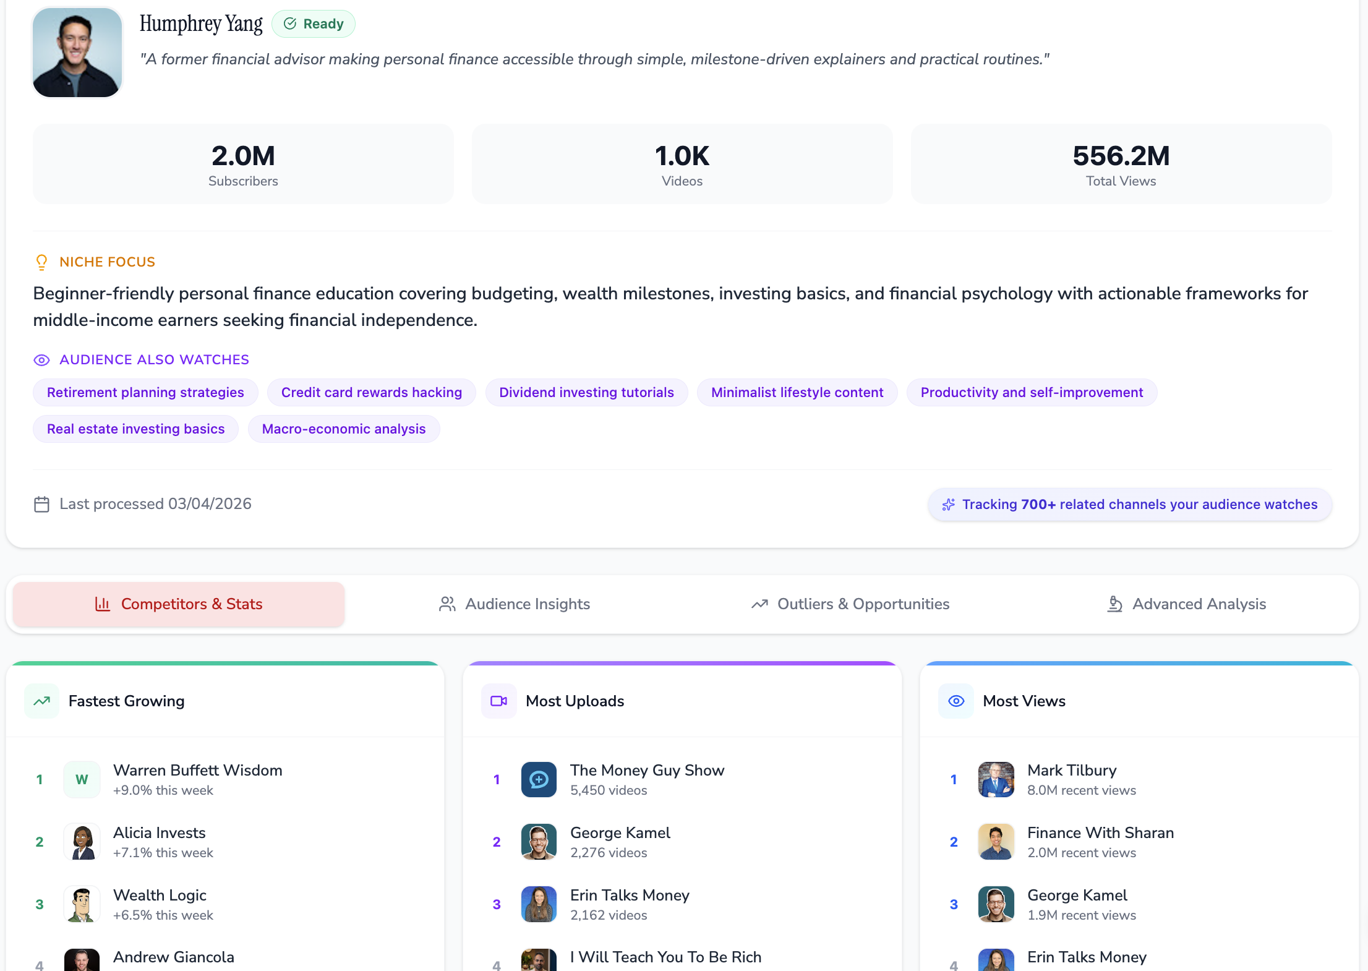Click Erin Talks Money avatar in Most Uploads

539,904
